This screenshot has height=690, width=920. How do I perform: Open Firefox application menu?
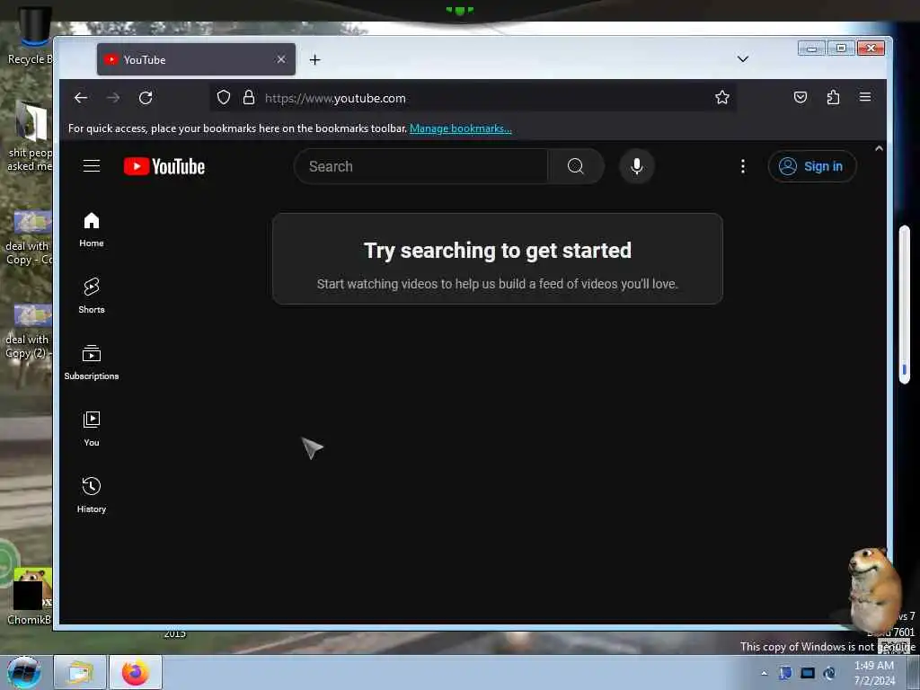(x=865, y=97)
